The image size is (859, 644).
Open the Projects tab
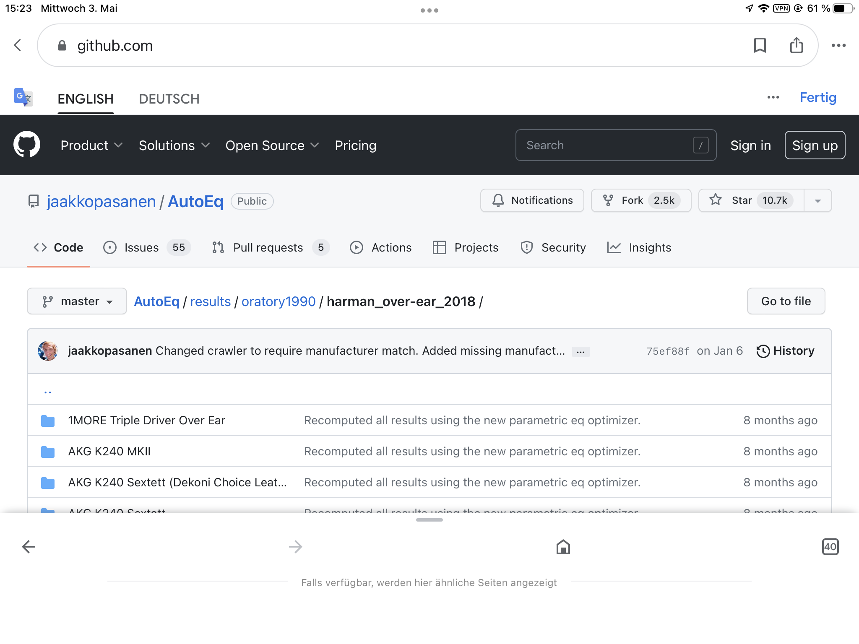click(x=466, y=247)
